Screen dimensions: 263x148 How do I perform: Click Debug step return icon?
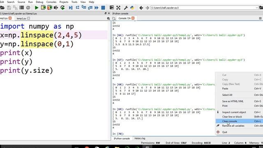[x=90, y=7]
